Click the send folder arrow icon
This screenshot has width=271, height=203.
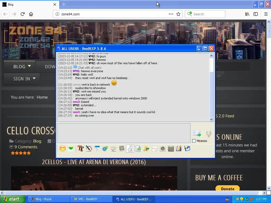click(146, 149)
